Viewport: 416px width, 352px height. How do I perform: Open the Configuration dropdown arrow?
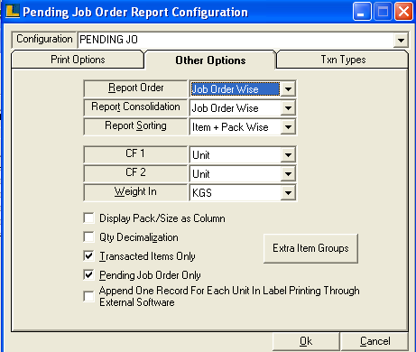click(x=401, y=40)
